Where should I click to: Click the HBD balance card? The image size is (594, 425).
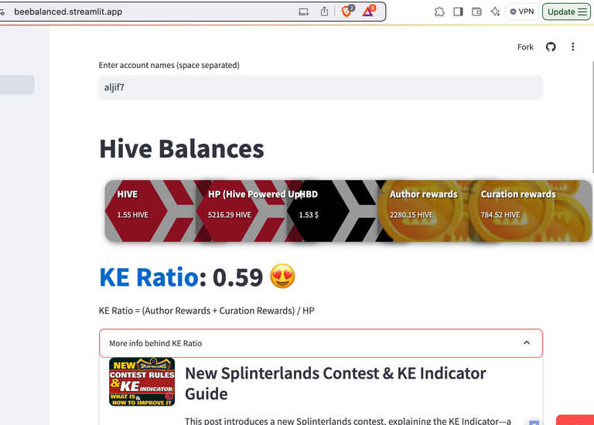pyautogui.click(x=333, y=211)
